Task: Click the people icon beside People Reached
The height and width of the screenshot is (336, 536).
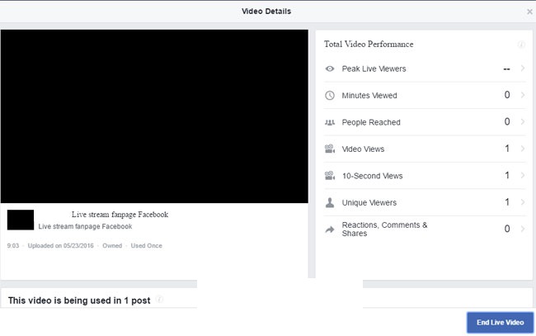Action: 330,122
